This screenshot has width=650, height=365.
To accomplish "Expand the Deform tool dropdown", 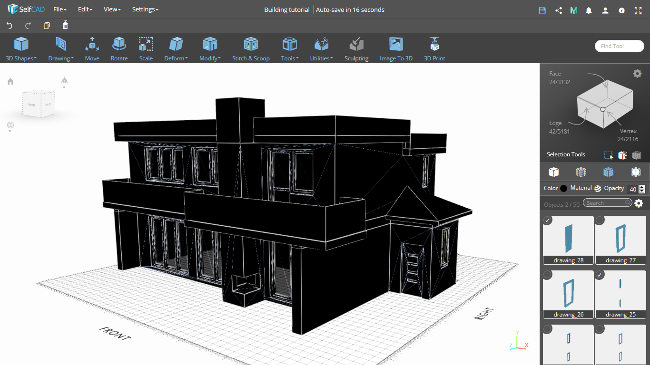I will pos(176,49).
